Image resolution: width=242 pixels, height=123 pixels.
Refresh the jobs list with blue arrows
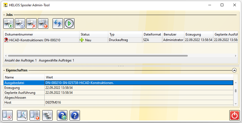point(58,24)
